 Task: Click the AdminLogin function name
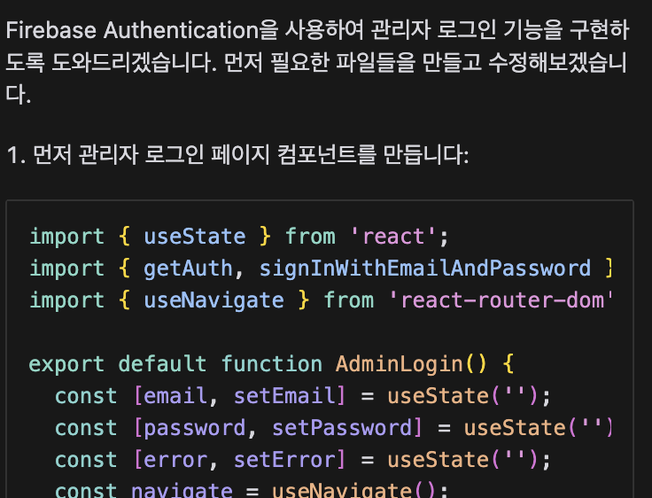tap(399, 364)
